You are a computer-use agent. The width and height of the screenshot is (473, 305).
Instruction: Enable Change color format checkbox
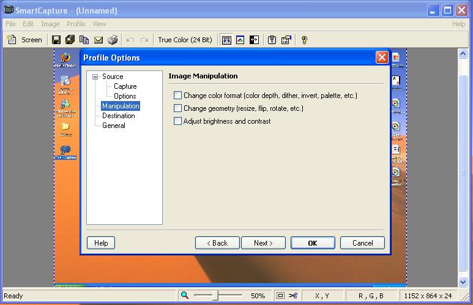coord(177,96)
